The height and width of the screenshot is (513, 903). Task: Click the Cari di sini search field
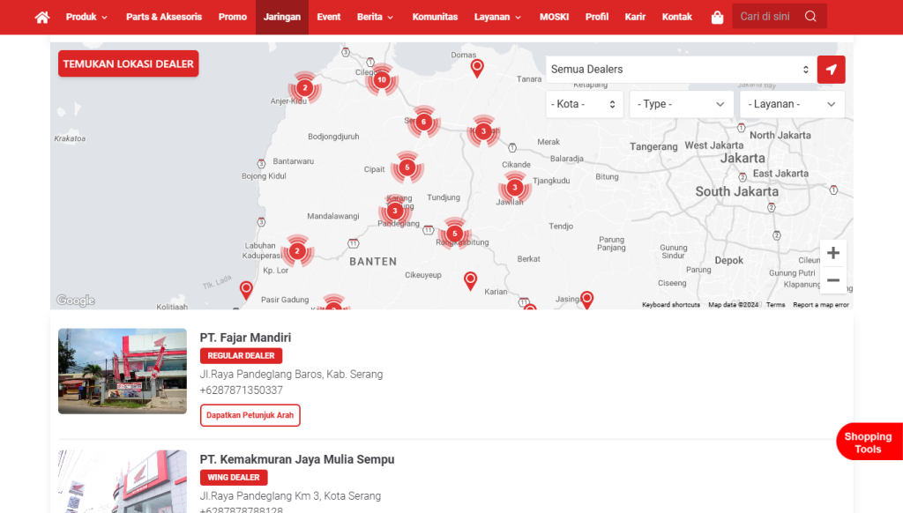[x=765, y=16]
